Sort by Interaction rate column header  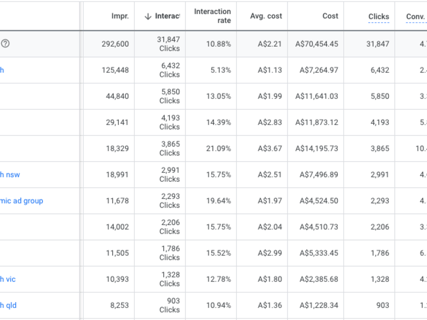coord(212,16)
